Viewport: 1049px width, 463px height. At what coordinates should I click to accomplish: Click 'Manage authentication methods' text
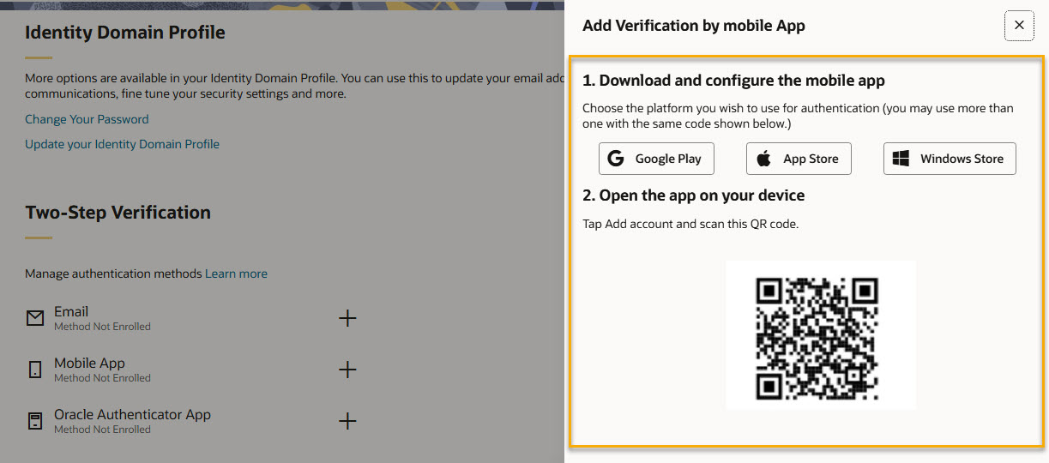[x=113, y=274]
